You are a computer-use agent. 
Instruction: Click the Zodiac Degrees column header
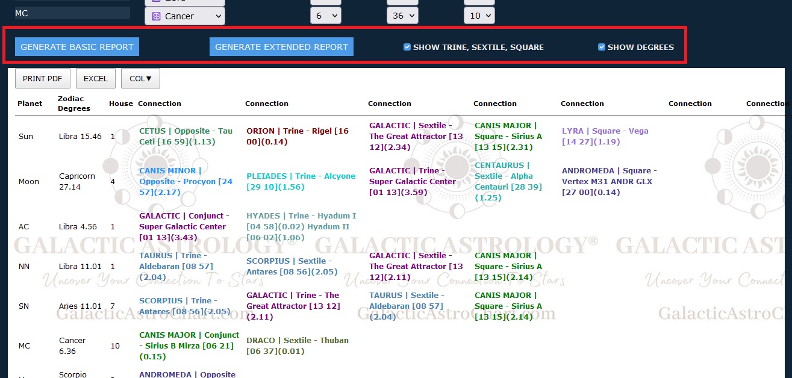coord(74,104)
